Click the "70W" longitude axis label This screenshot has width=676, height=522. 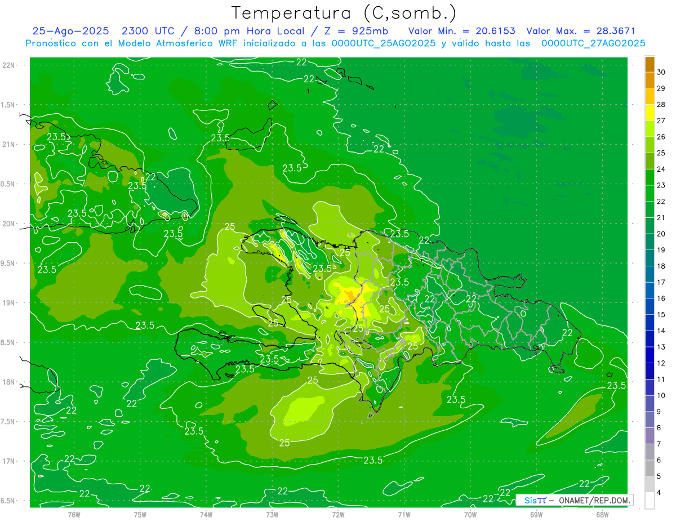coord(470,514)
